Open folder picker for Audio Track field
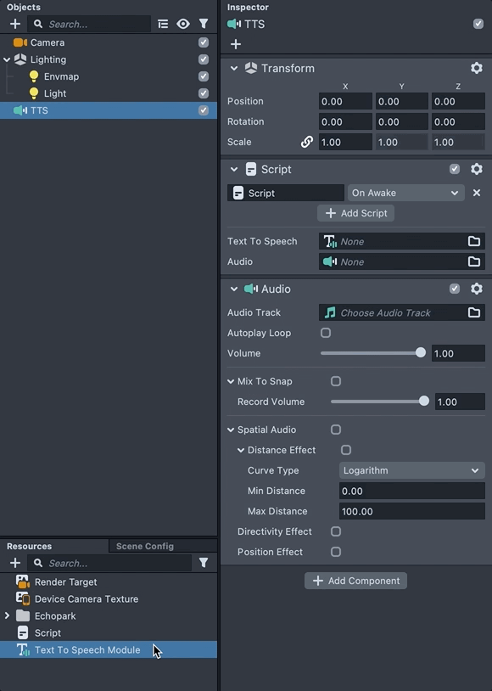Viewport: 492px width, 691px height. point(474,312)
